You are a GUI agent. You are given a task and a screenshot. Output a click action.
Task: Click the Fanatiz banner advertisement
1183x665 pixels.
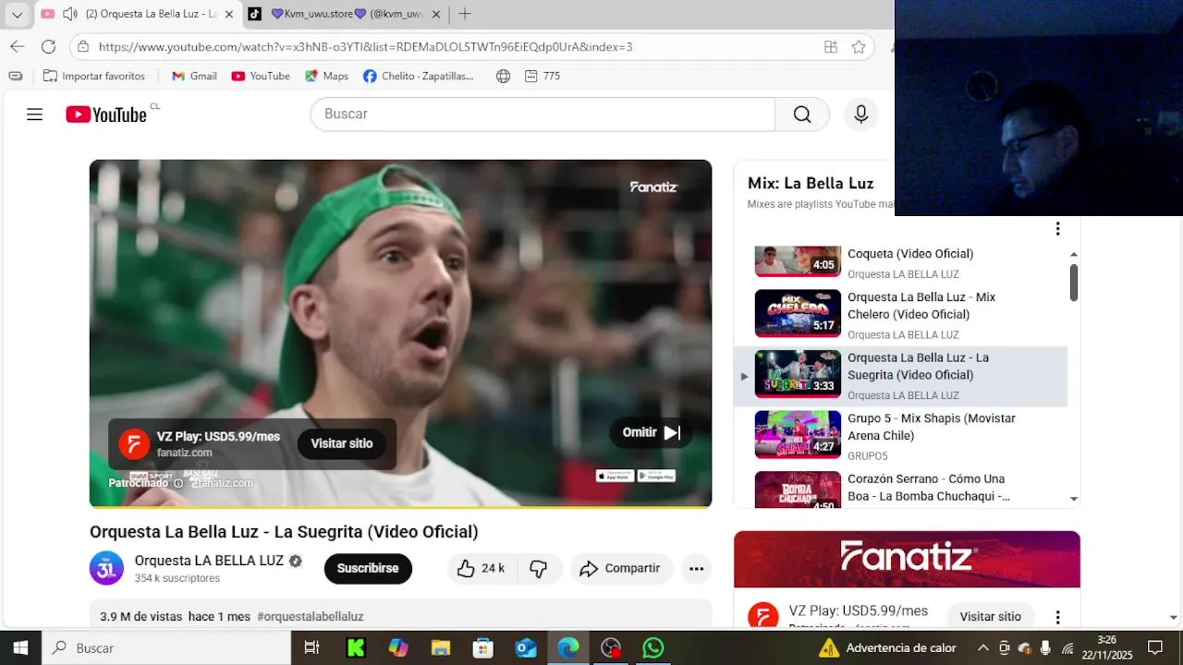pyautogui.click(x=907, y=559)
